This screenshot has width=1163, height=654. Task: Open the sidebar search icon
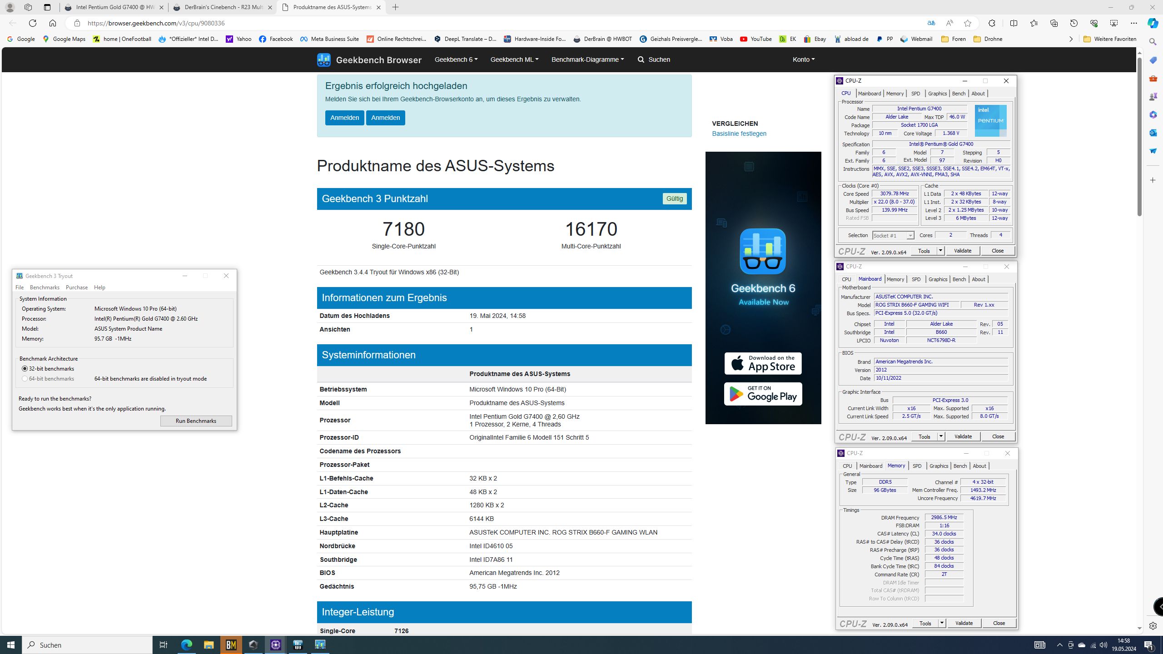tap(1153, 42)
